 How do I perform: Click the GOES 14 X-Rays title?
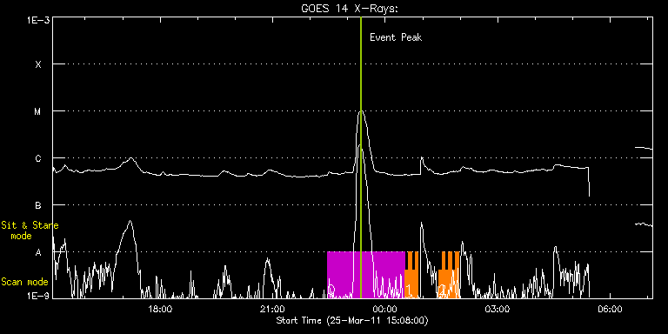[x=350, y=8]
